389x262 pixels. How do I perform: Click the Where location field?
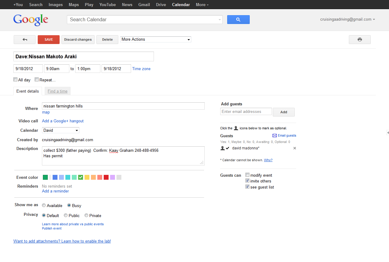tap(123, 106)
